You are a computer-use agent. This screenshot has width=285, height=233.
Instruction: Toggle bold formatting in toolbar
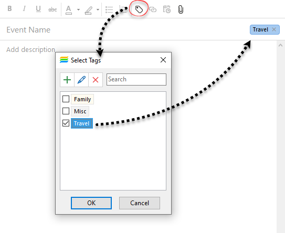9,9
